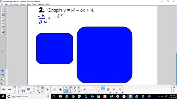The height and width of the screenshot is (99, 177).
Task: Click the red X delete button
Action: point(34,91)
